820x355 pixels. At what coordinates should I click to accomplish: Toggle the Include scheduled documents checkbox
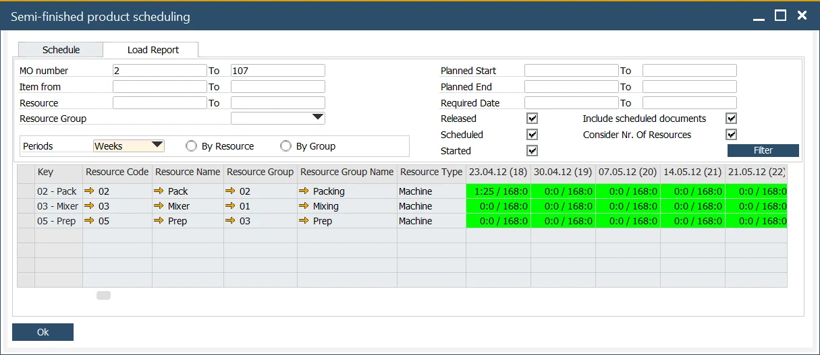pyautogui.click(x=731, y=119)
